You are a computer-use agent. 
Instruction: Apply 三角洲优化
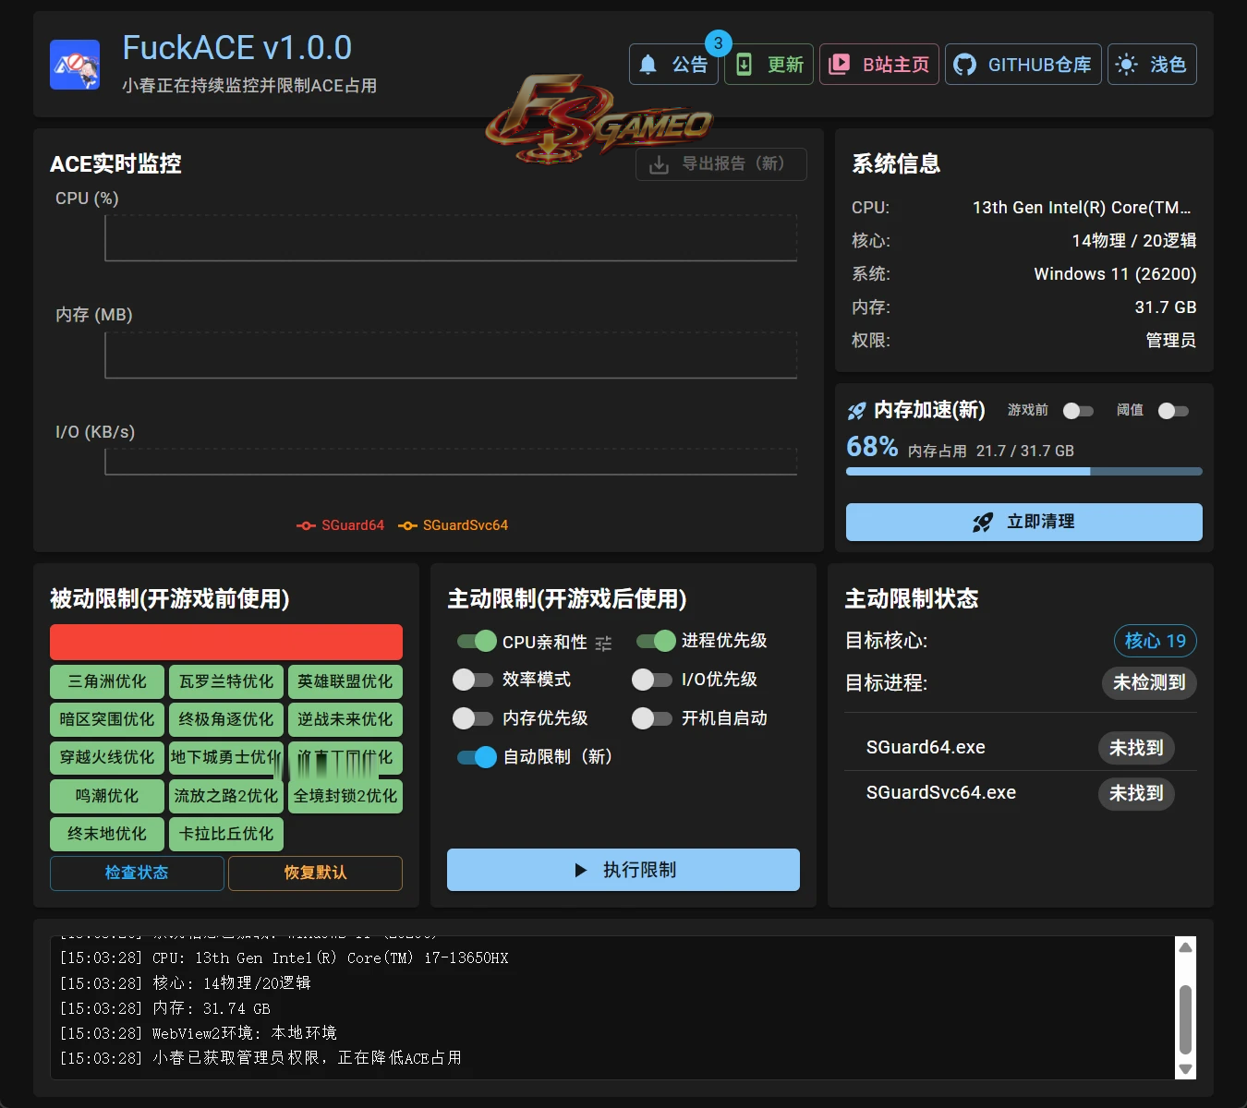107,682
